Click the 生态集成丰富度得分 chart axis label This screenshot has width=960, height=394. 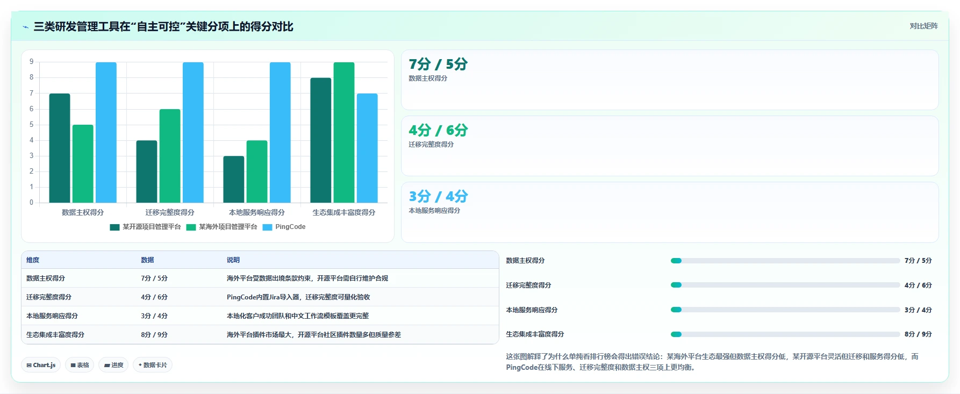(x=344, y=212)
